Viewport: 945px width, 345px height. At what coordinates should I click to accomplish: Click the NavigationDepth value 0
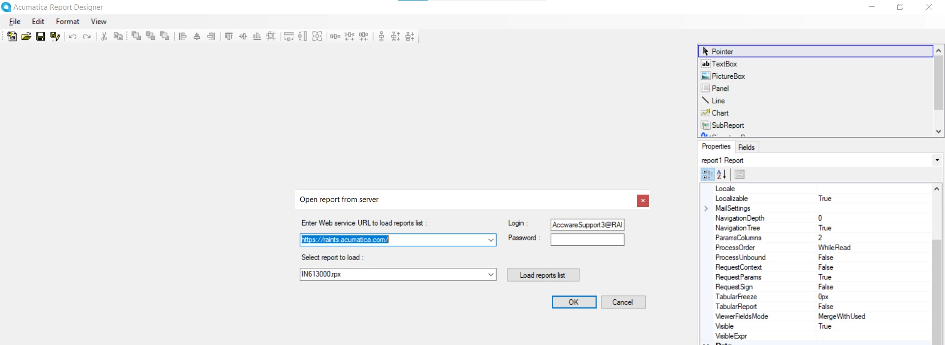820,218
